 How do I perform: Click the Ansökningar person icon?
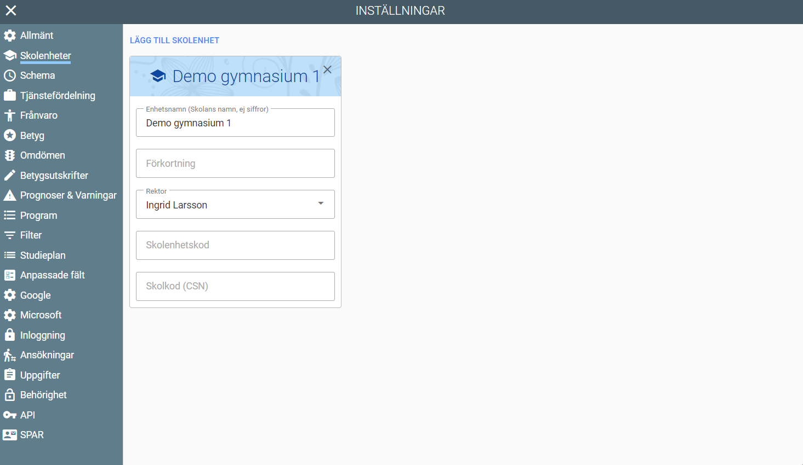(x=10, y=355)
